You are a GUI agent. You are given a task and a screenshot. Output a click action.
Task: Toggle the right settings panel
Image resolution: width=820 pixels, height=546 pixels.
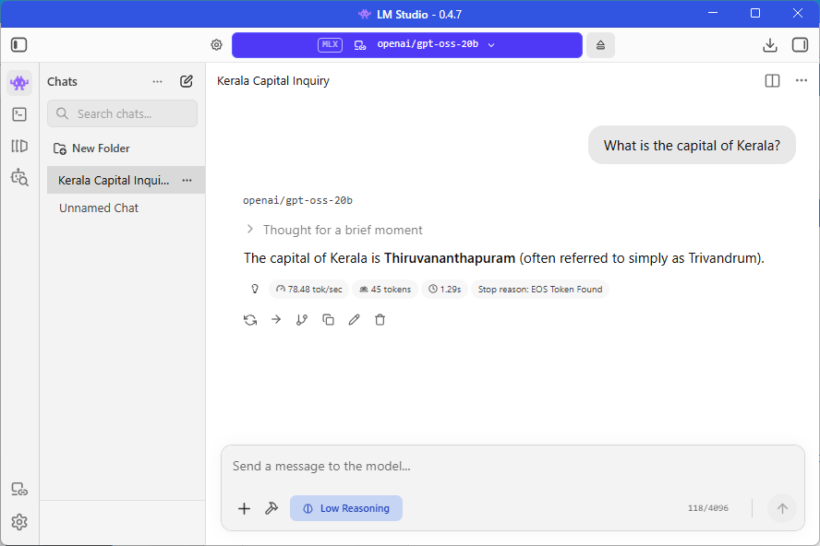point(800,45)
